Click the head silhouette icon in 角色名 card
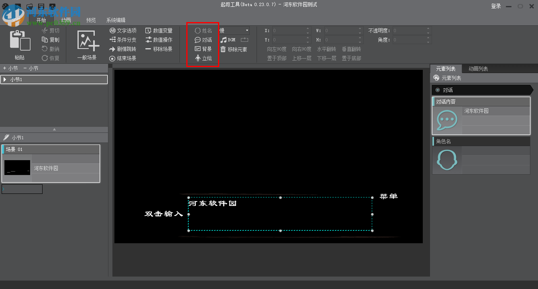538x289 pixels. 447,160
